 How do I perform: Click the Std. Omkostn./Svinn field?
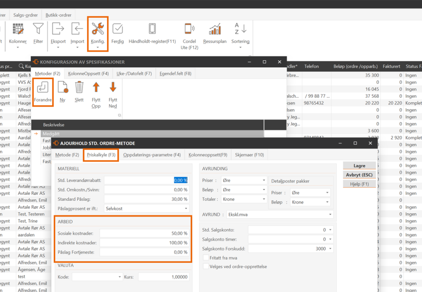click(146, 189)
